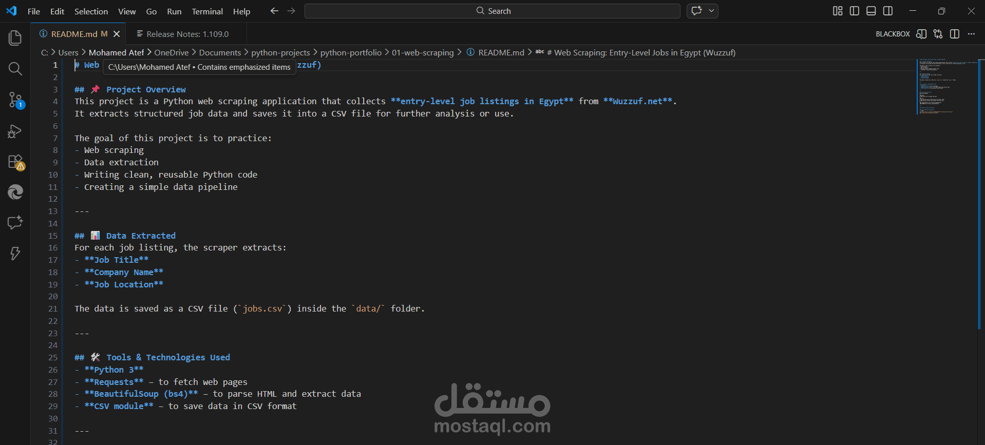This screenshot has width=985, height=445.
Task: Open the README.md breadcrumb picker
Action: point(496,52)
